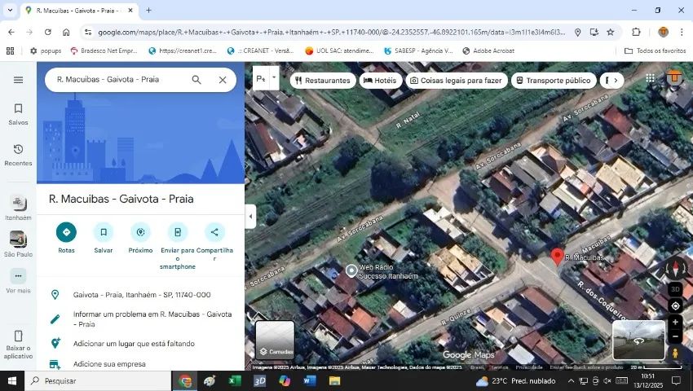Click Adicione sua empresa

click(140, 364)
